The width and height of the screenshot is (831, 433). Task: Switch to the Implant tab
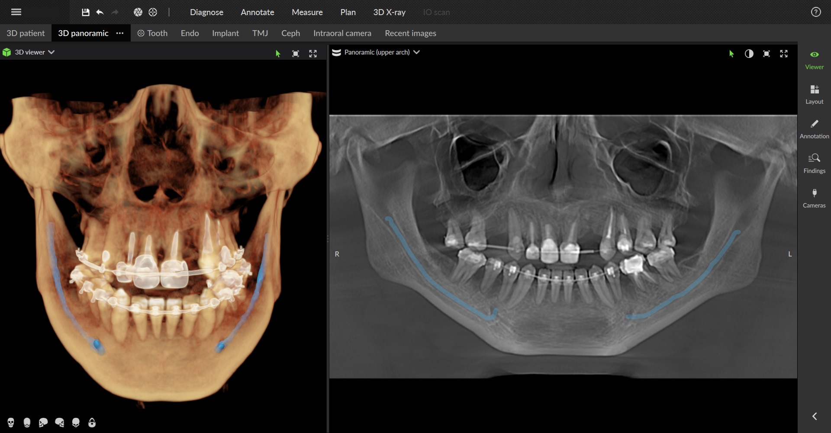225,33
